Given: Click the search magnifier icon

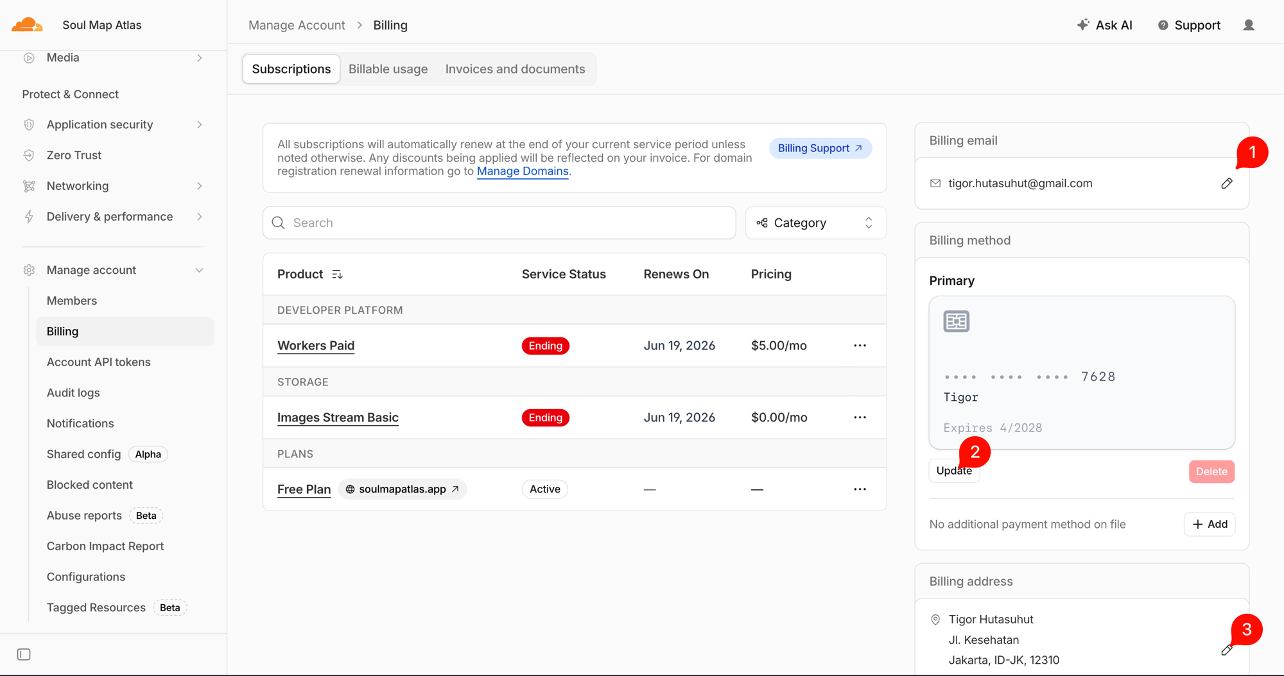Looking at the screenshot, I should click(278, 223).
